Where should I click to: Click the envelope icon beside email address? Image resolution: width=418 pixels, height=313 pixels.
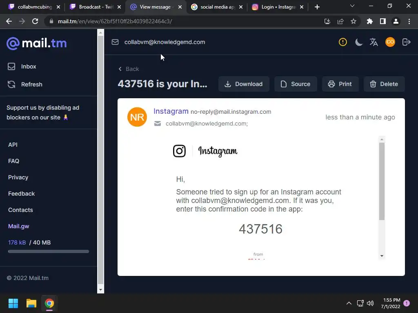(x=115, y=42)
